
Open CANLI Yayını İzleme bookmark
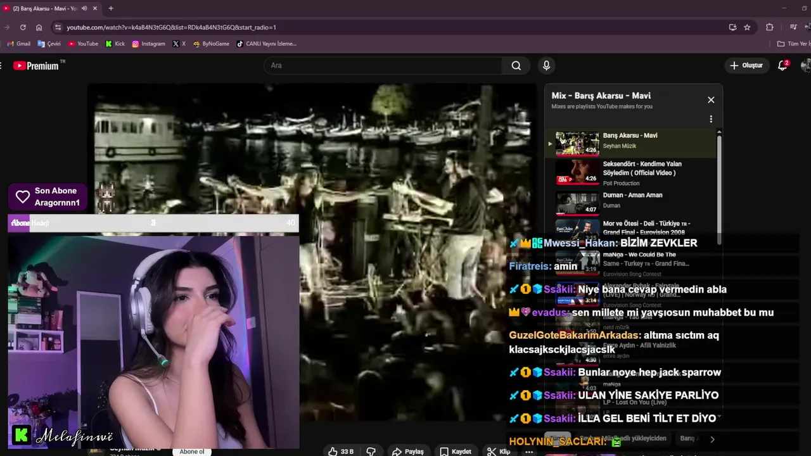(x=266, y=44)
